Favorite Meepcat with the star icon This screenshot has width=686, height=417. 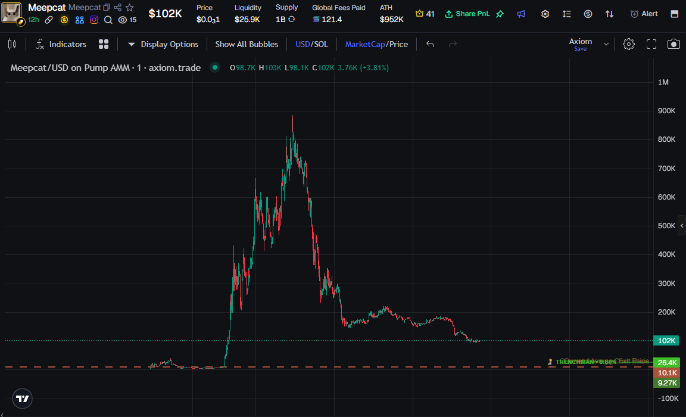coord(129,7)
